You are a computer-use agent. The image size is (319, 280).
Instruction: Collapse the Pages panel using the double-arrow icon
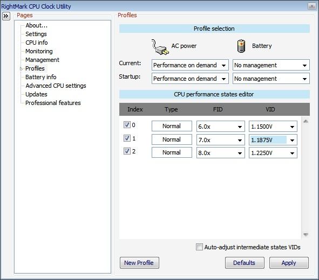[6, 16]
